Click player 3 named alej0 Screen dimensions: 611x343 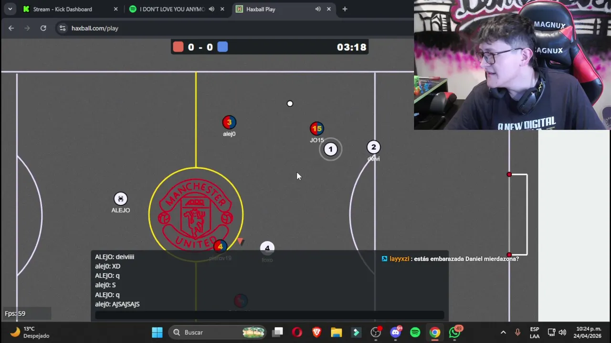pyautogui.click(x=229, y=122)
